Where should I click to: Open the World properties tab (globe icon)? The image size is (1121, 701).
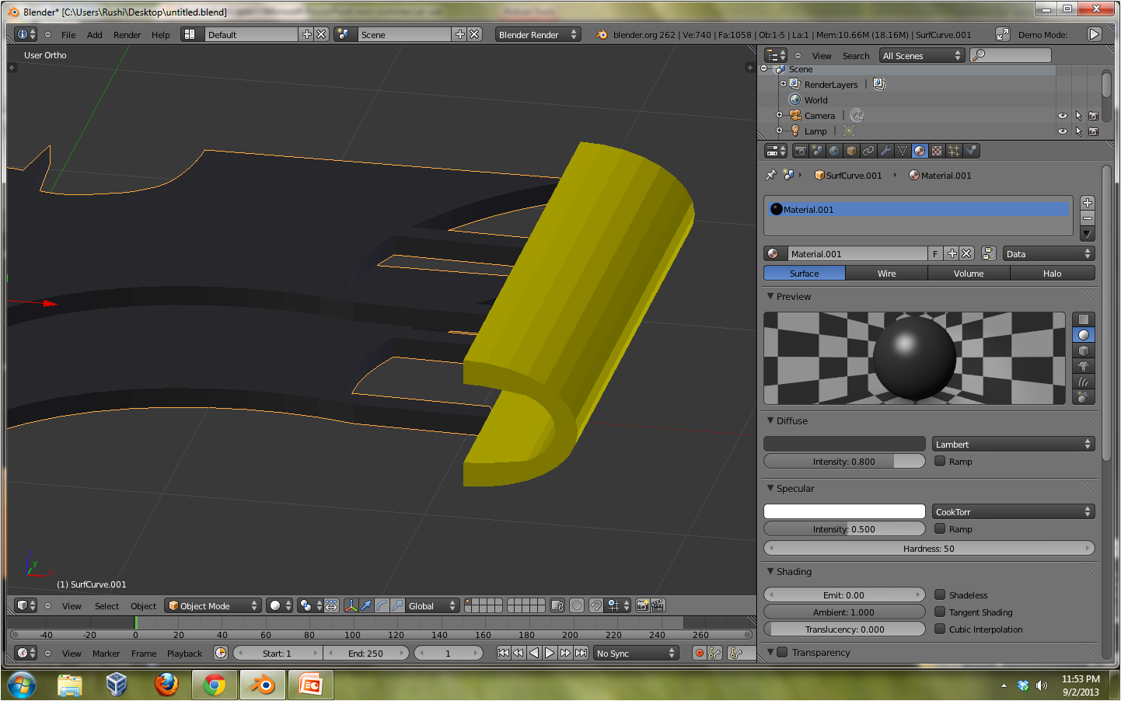tap(834, 151)
